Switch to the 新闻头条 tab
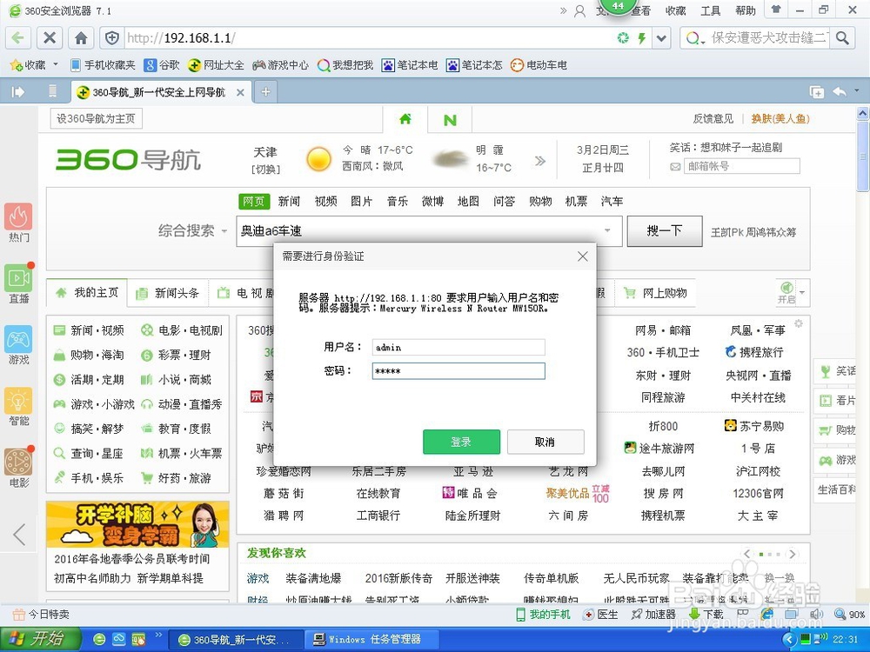 click(x=168, y=293)
